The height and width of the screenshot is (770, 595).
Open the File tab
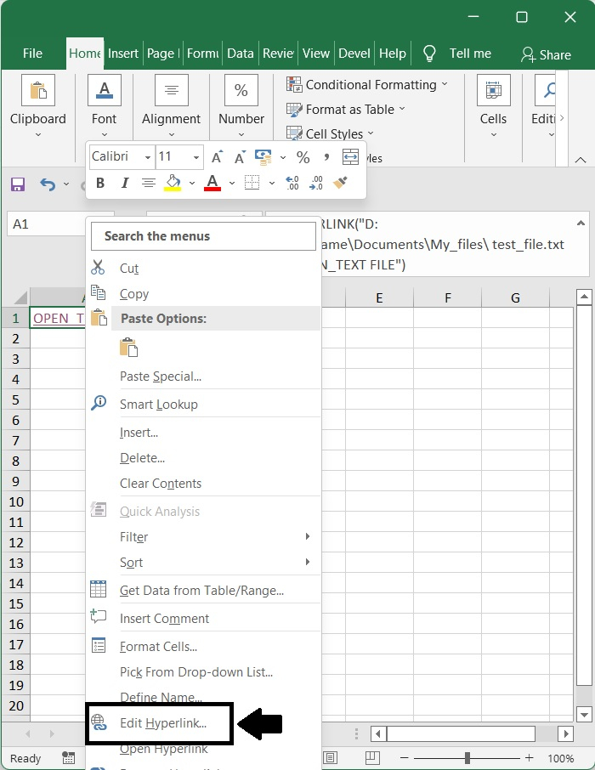pyautogui.click(x=32, y=54)
